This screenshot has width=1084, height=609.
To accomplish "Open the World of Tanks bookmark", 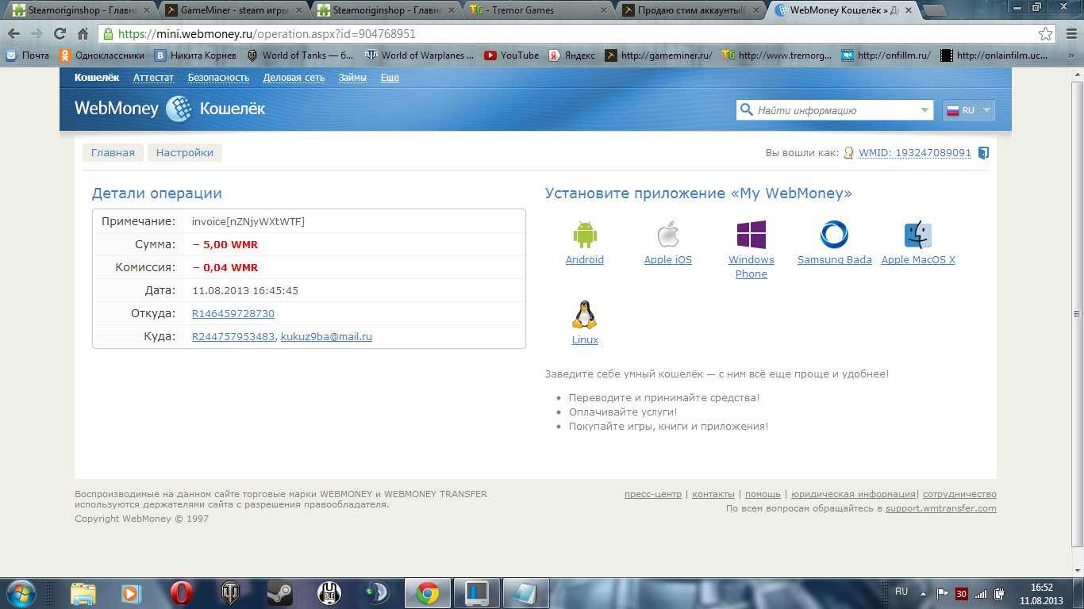I will (x=300, y=56).
